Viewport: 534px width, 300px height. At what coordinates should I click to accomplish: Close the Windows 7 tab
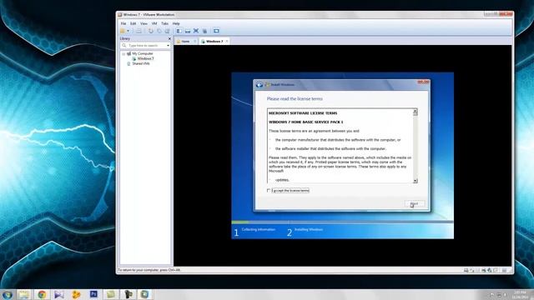click(227, 41)
